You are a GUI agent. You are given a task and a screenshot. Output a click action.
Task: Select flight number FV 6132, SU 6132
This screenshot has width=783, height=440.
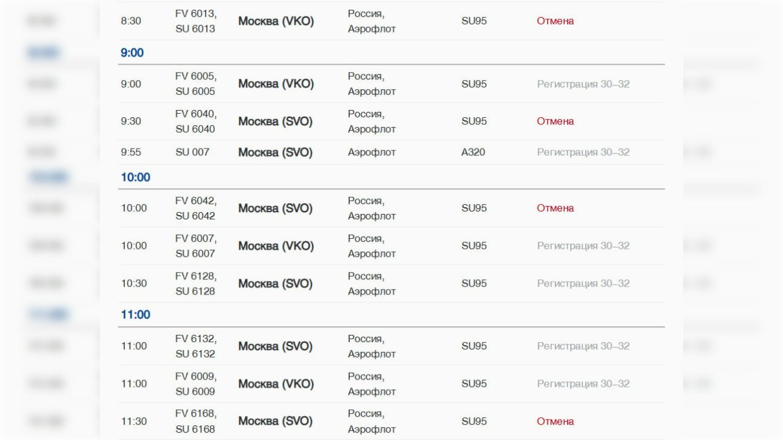pos(196,346)
